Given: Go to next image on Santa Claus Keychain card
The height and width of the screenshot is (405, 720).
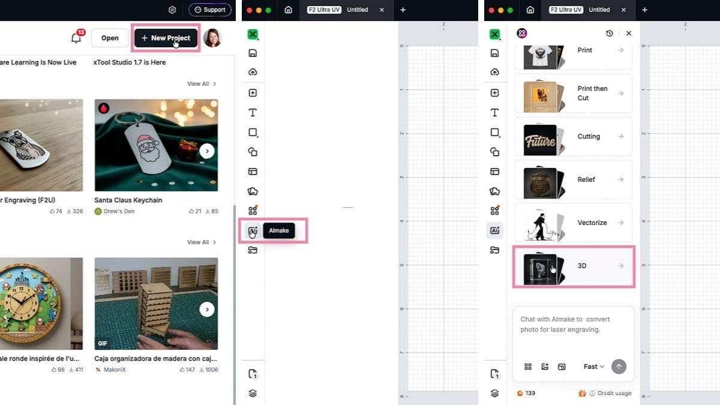Looking at the screenshot, I should [207, 151].
